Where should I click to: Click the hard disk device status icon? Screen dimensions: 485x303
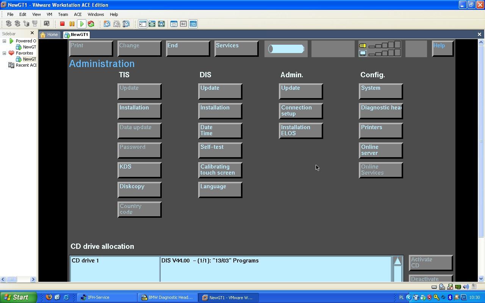(x=434, y=287)
